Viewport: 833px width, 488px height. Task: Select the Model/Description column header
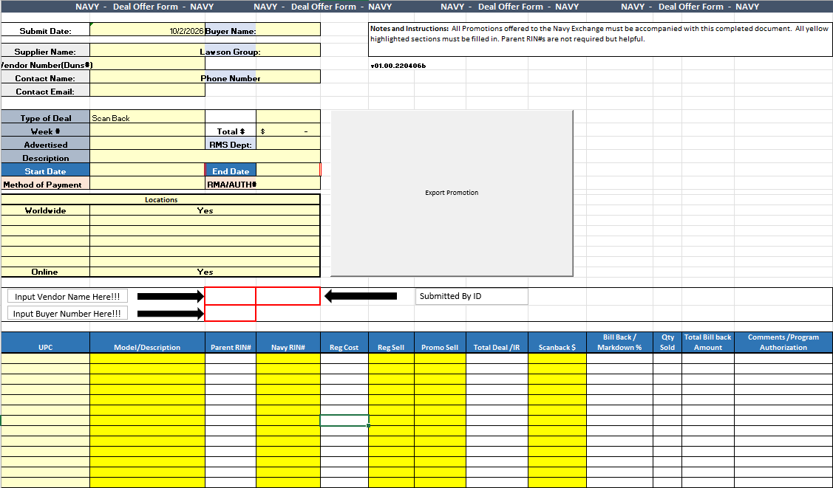pos(147,343)
